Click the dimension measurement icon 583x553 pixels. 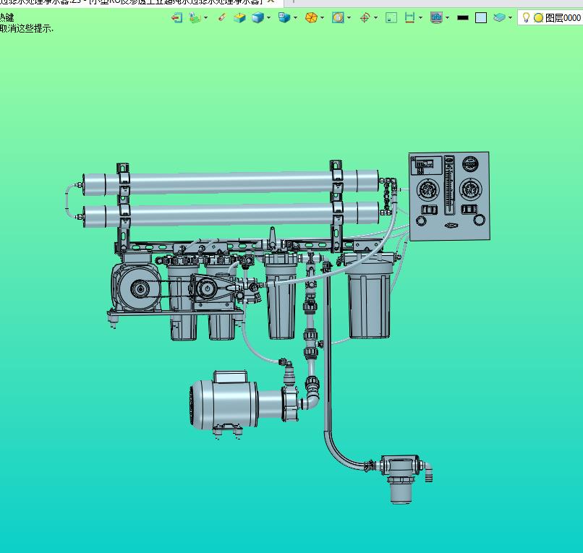pos(410,17)
